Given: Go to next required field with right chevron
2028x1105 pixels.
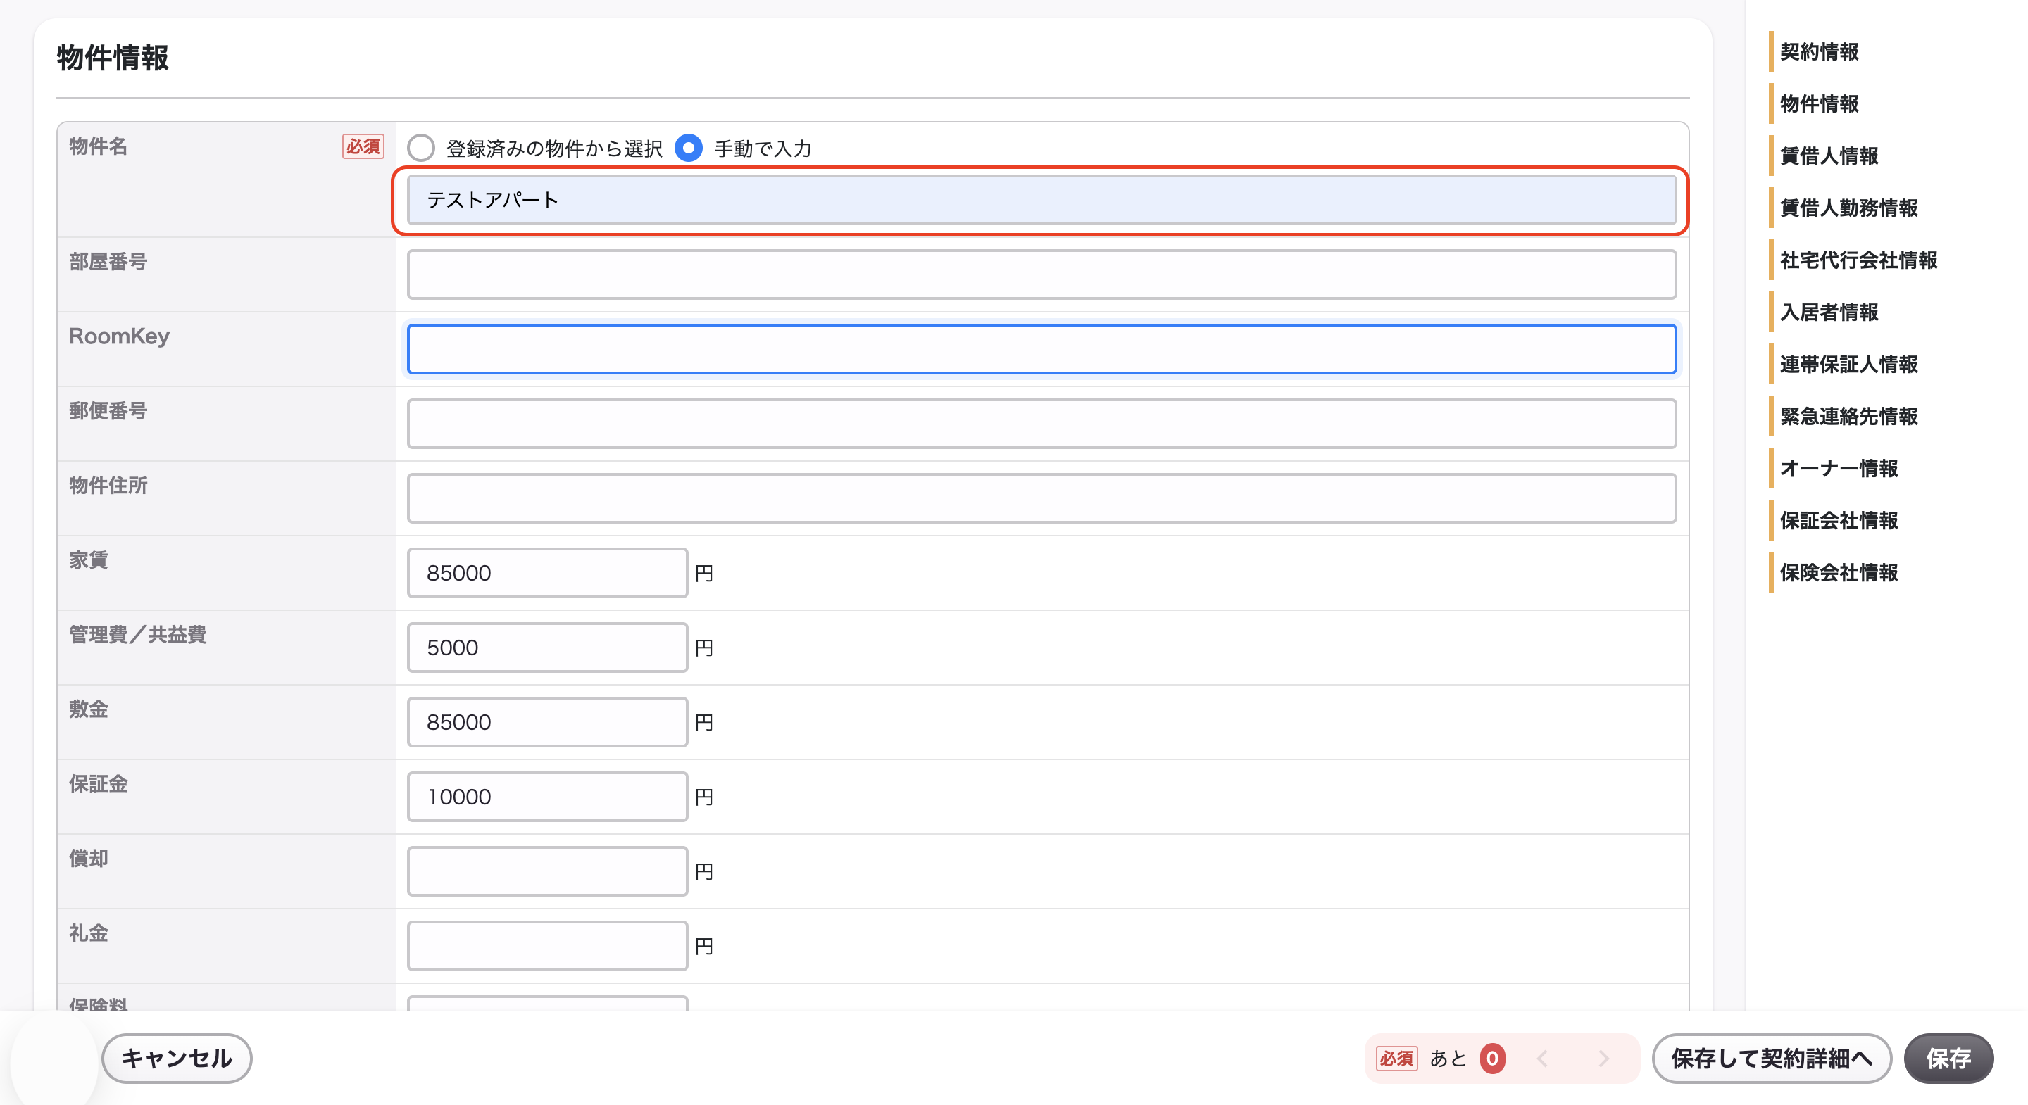Looking at the screenshot, I should (x=1603, y=1059).
